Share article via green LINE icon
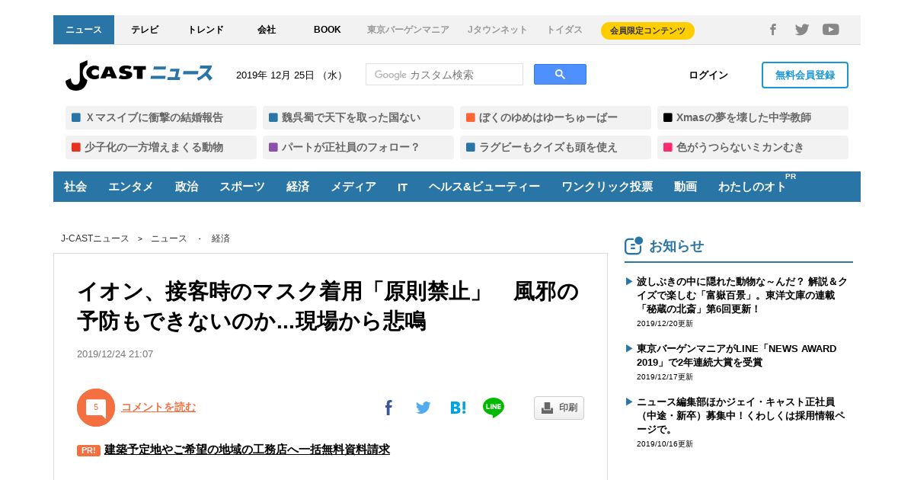 [x=494, y=408]
